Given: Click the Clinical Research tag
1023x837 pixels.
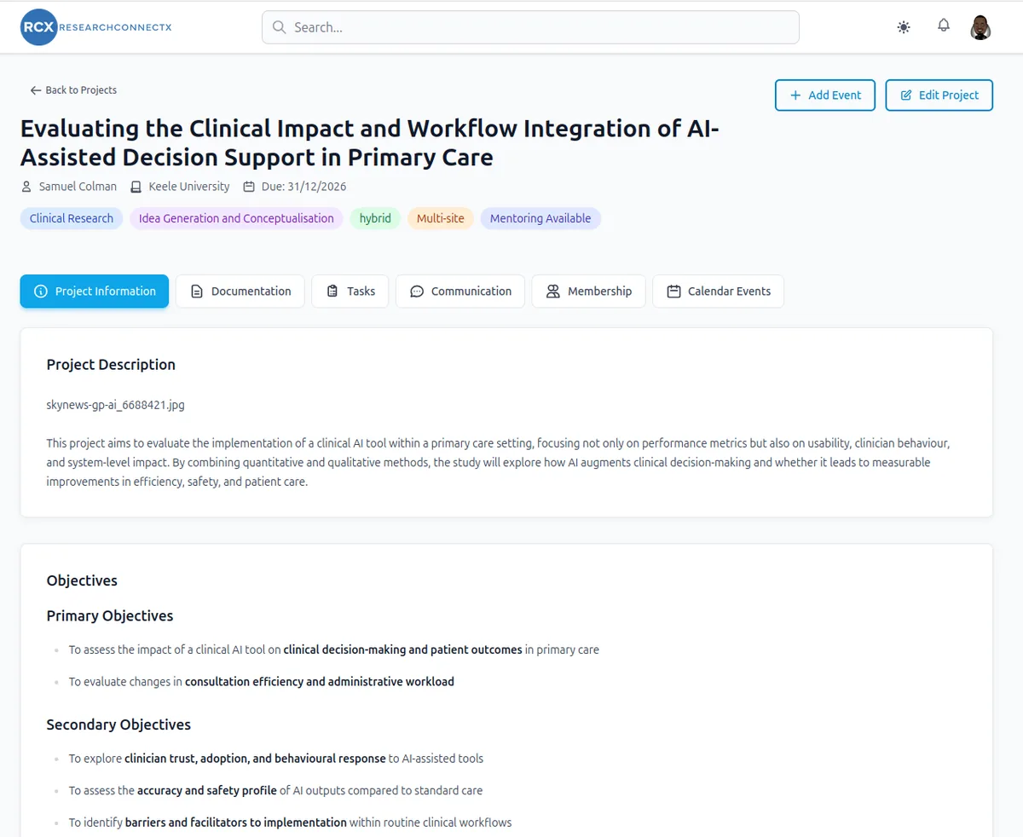Looking at the screenshot, I should point(72,218).
